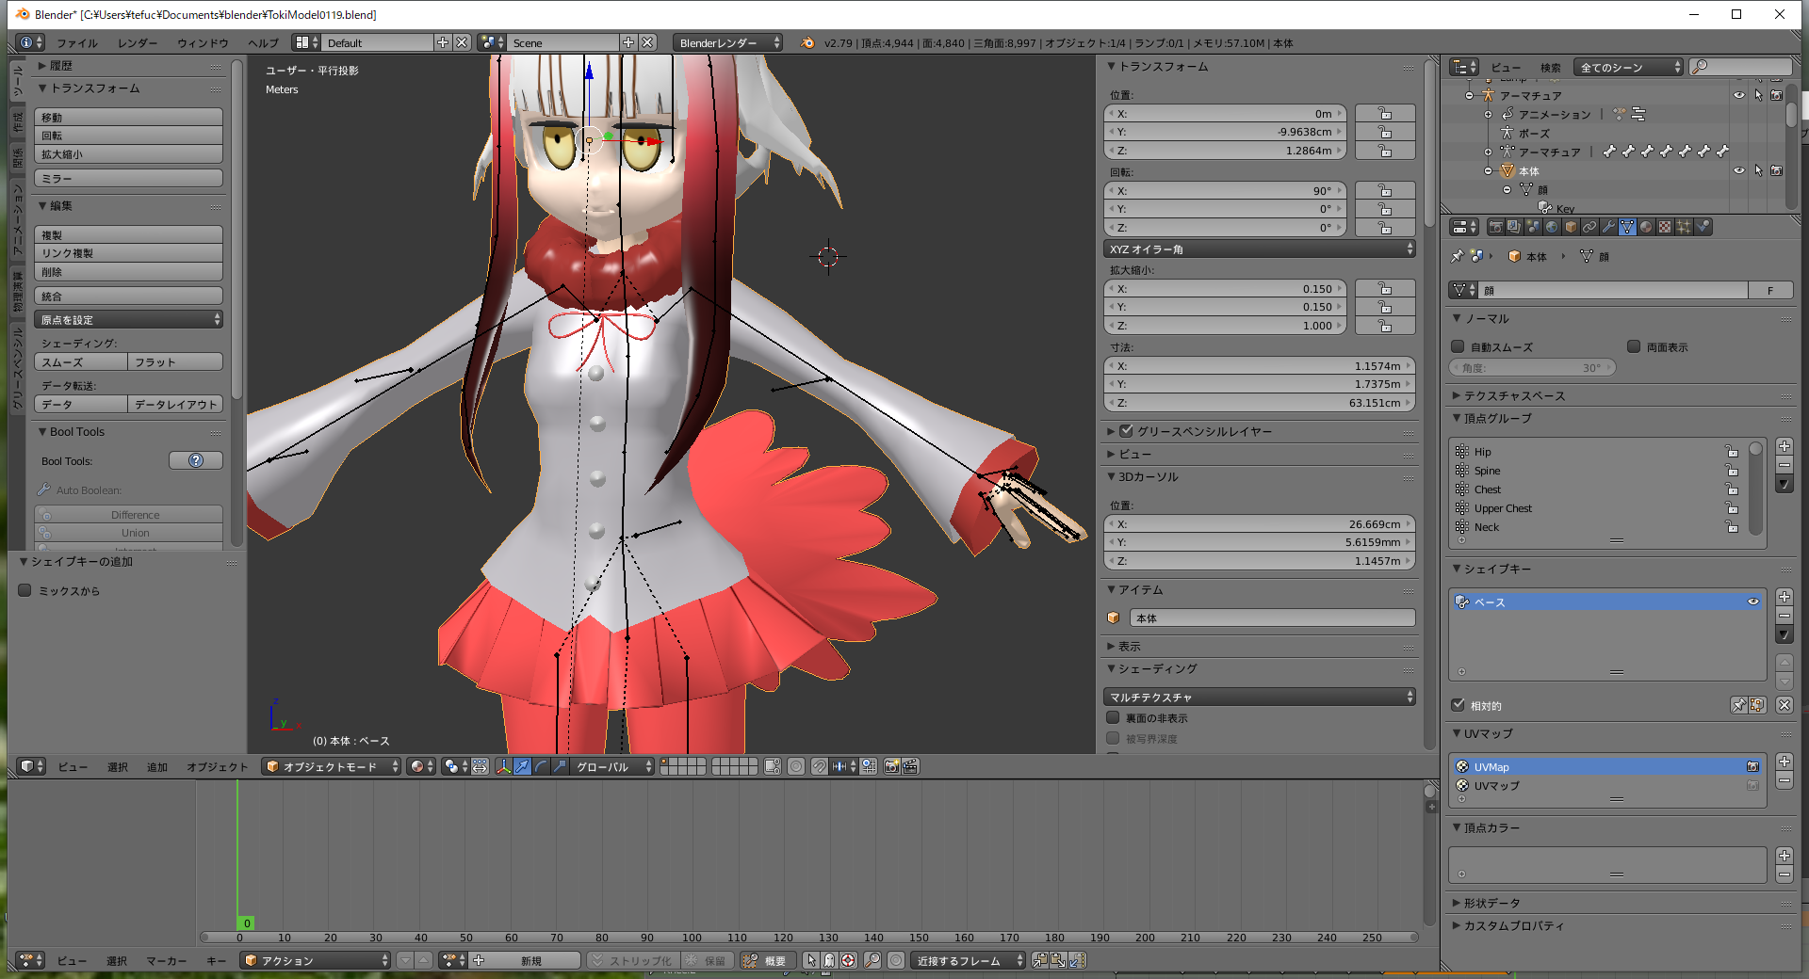The image size is (1809, 979).
Task: Open the グローバル orientation dropdown
Action: (x=612, y=766)
